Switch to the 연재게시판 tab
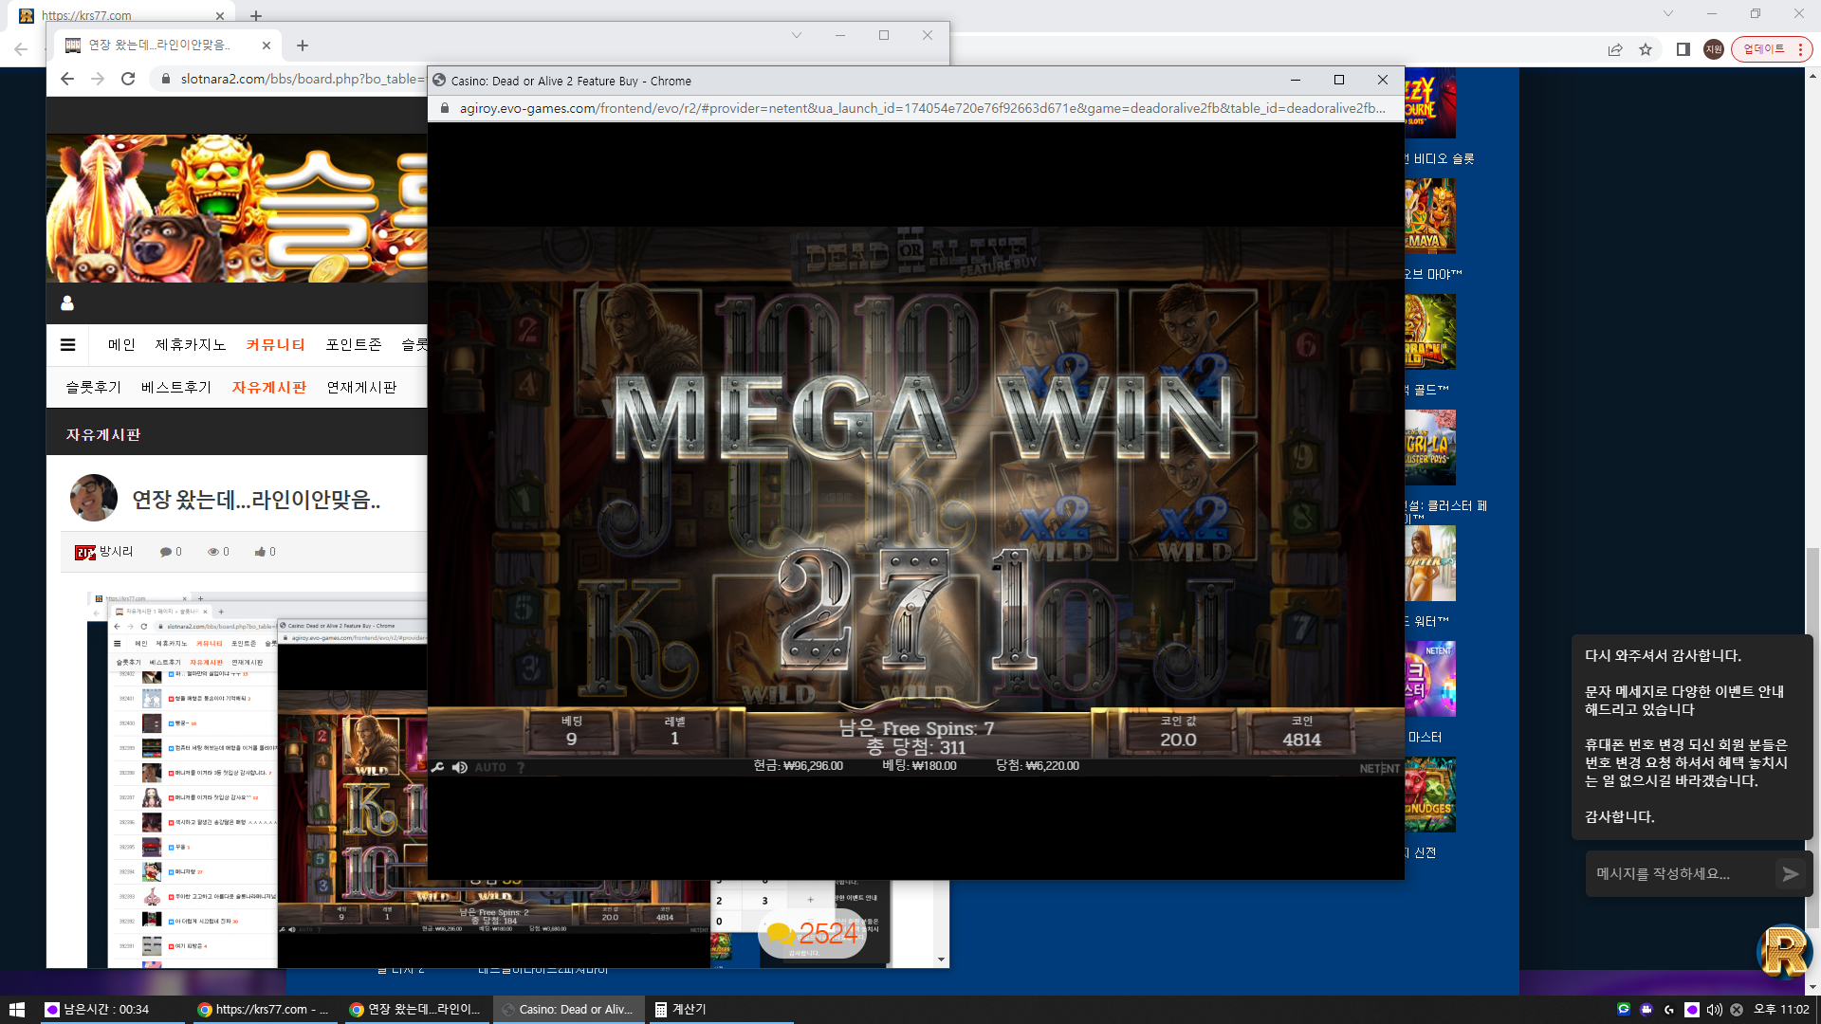 (361, 388)
